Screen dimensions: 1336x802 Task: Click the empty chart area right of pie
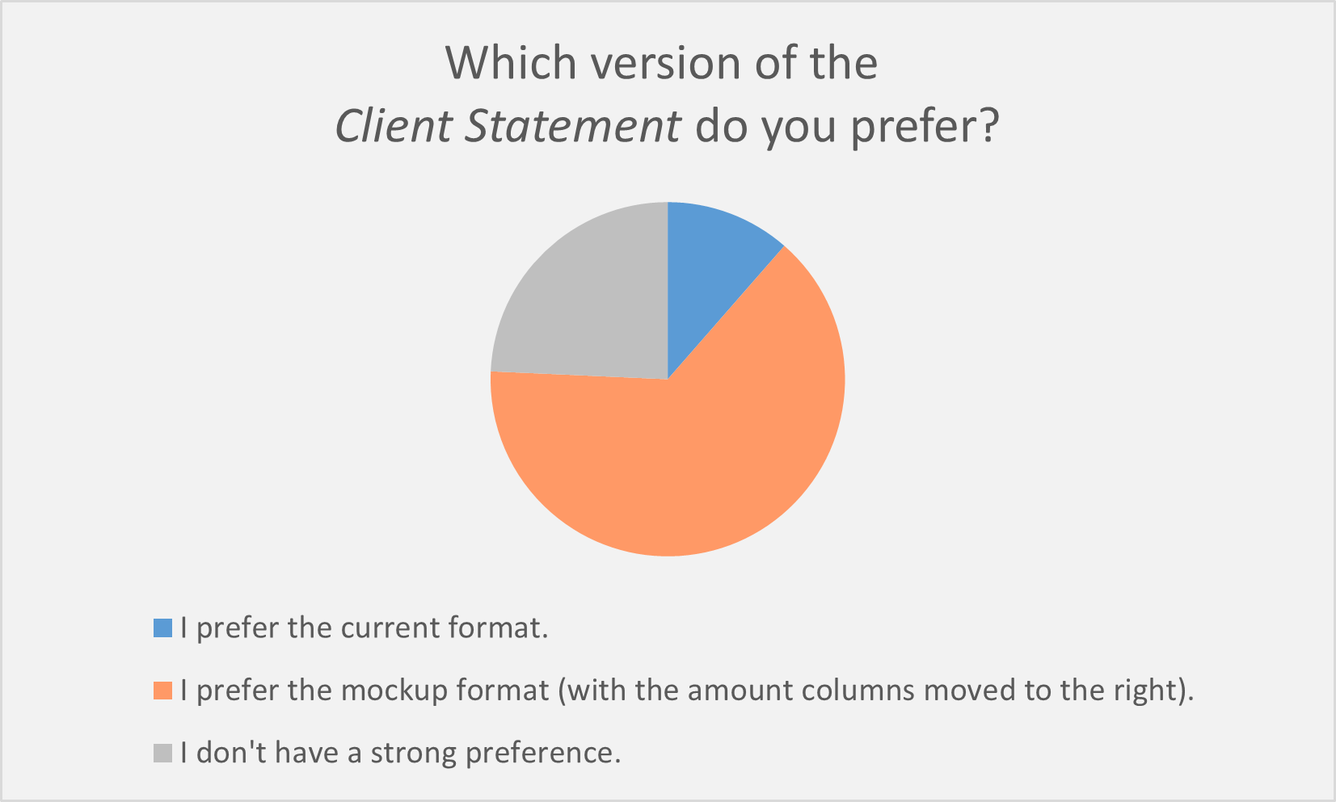pyautogui.click(x=1051, y=380)
